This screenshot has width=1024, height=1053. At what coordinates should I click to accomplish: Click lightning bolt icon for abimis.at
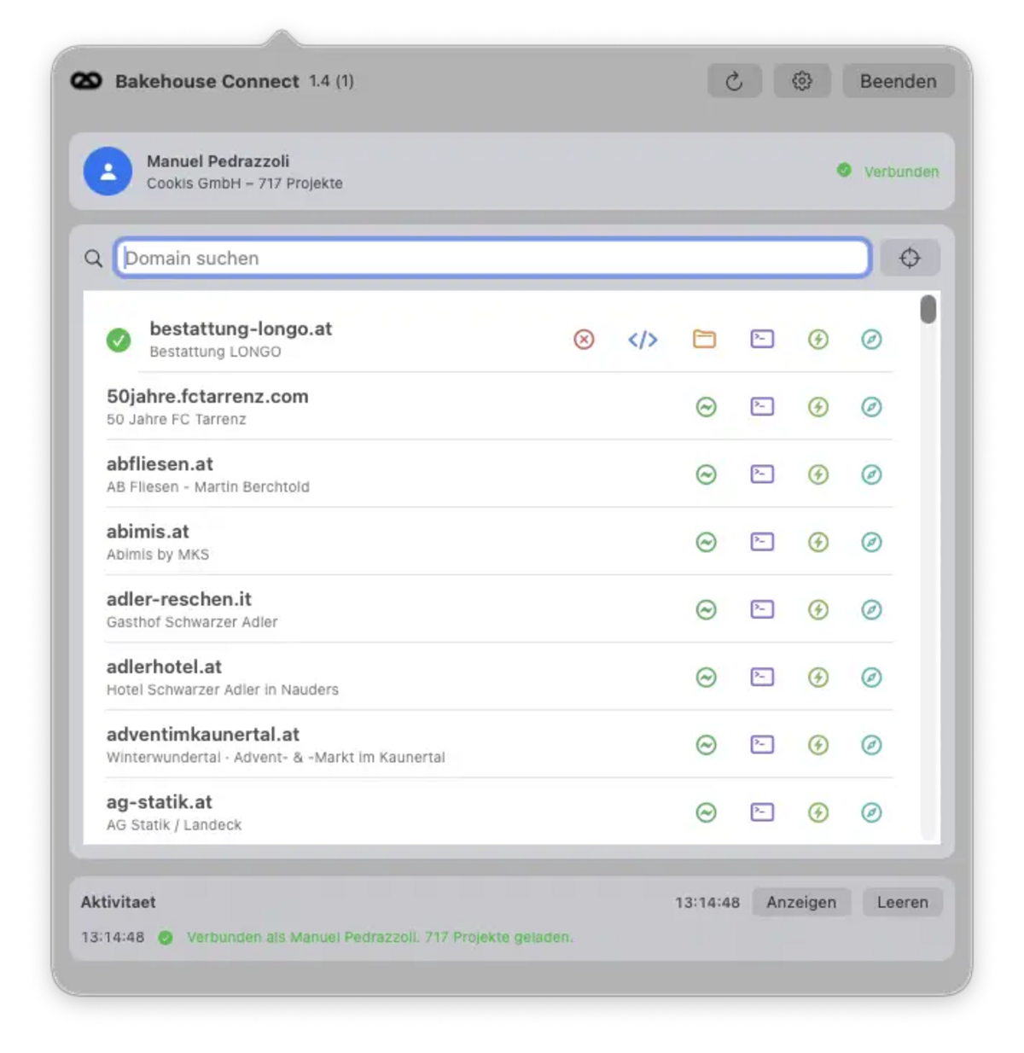click(x=818, y=542)
